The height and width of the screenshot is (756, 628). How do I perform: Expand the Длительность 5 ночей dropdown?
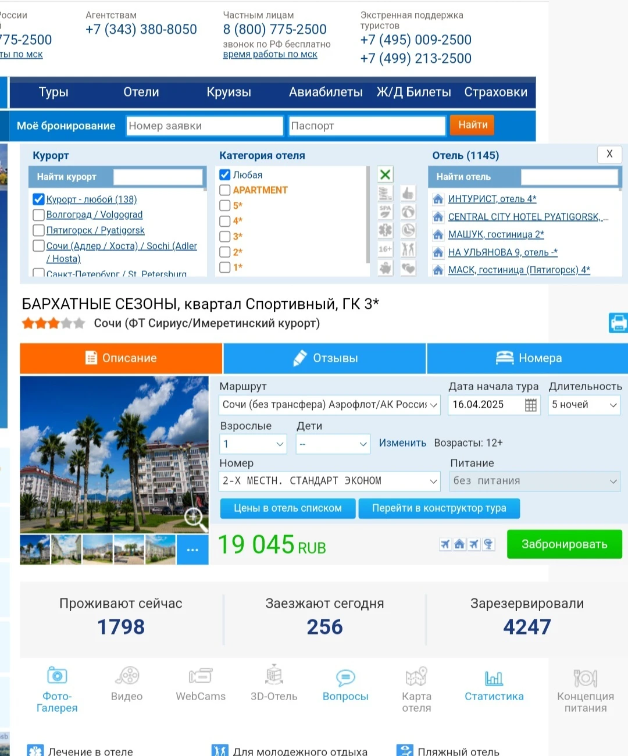click(584, 405)
